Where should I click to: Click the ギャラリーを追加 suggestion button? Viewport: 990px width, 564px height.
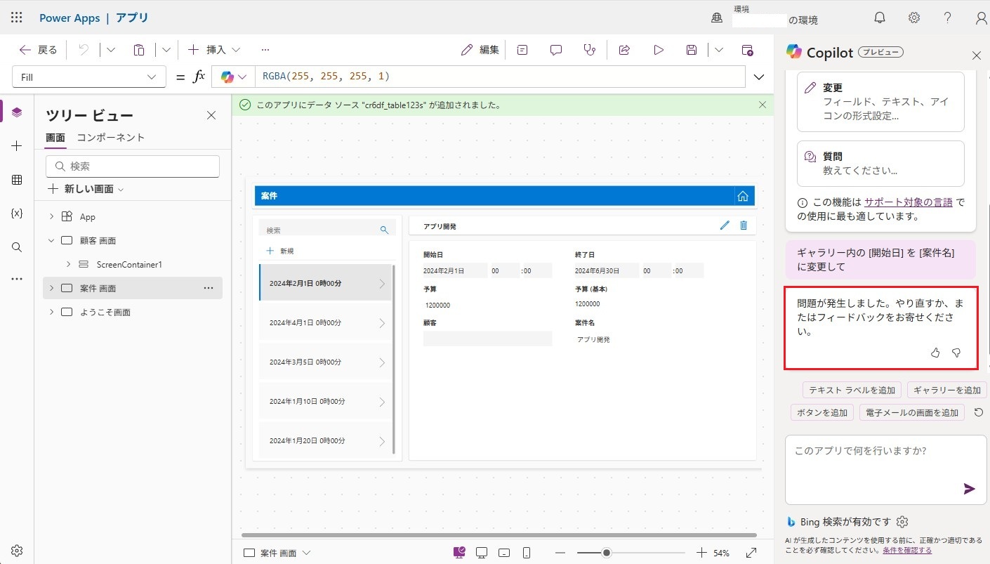pos(946,390)
